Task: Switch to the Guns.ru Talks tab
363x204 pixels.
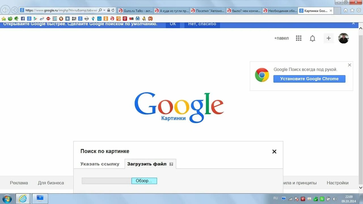Action: (x=135, y=11)
